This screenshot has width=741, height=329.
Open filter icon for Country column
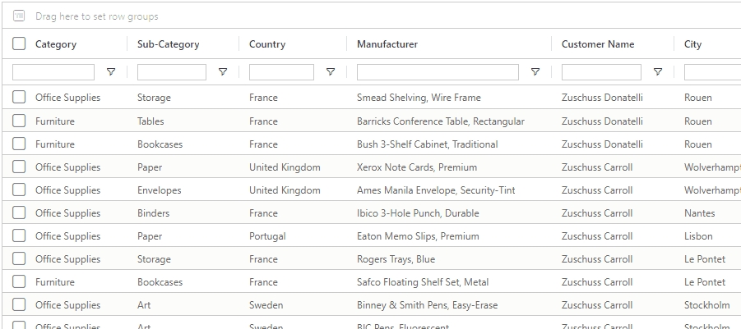click(331, 72)
